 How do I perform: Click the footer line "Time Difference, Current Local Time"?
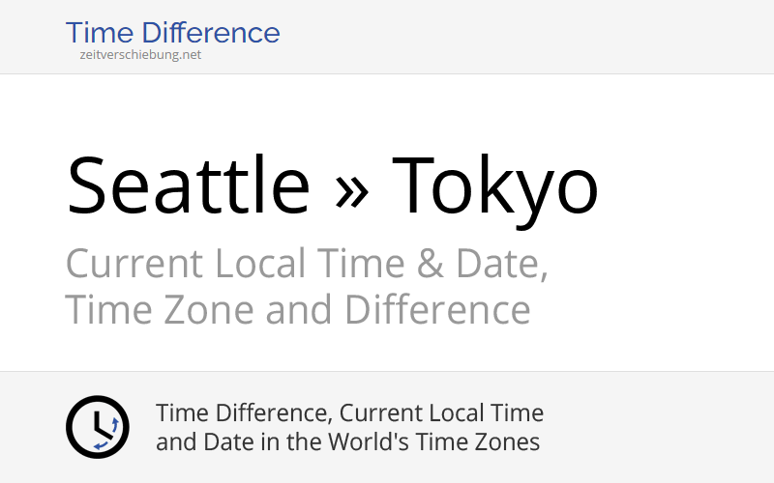(349, 413)
